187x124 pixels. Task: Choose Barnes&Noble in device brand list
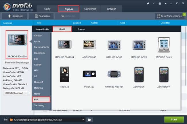point(41,47)
